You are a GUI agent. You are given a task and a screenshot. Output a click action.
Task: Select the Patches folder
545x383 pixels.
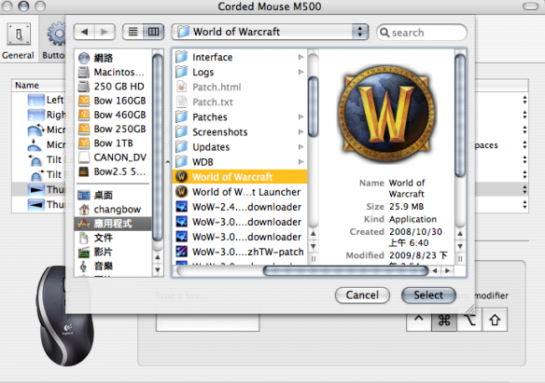(240, 116)
